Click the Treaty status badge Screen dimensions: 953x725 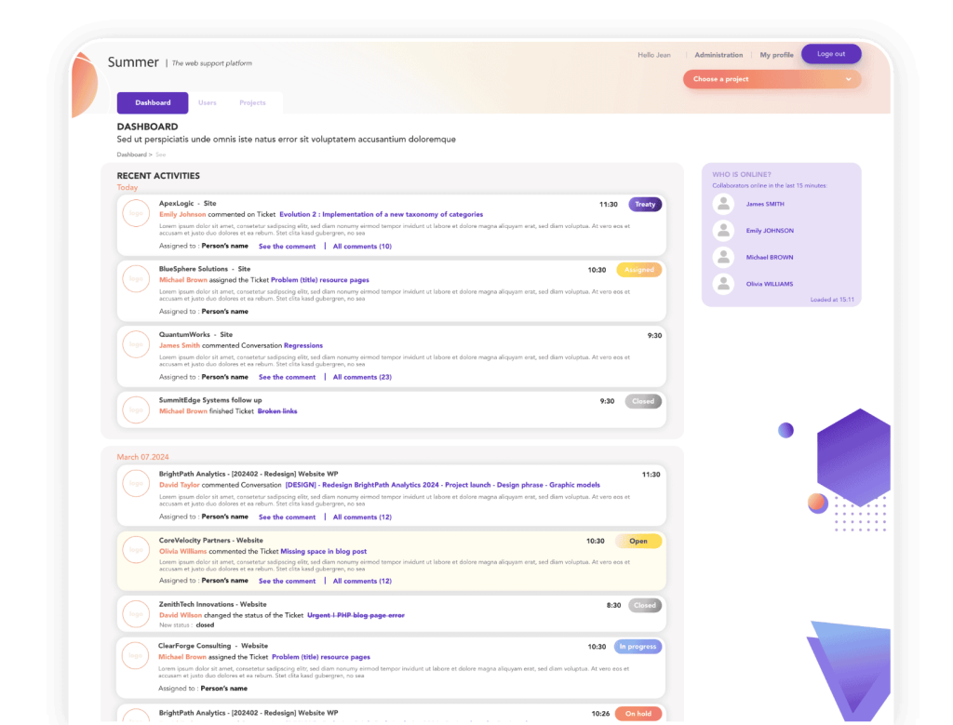[645, 204]
